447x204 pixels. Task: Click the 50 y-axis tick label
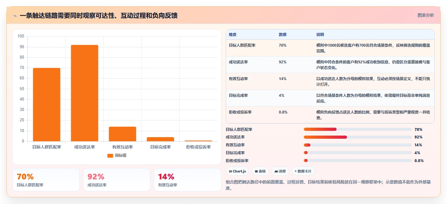pyautogui.click(x=22, y=89)
